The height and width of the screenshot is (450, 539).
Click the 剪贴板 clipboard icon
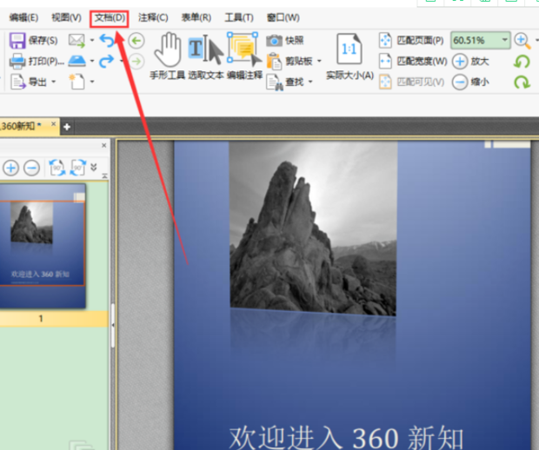(x=275, y=62)
